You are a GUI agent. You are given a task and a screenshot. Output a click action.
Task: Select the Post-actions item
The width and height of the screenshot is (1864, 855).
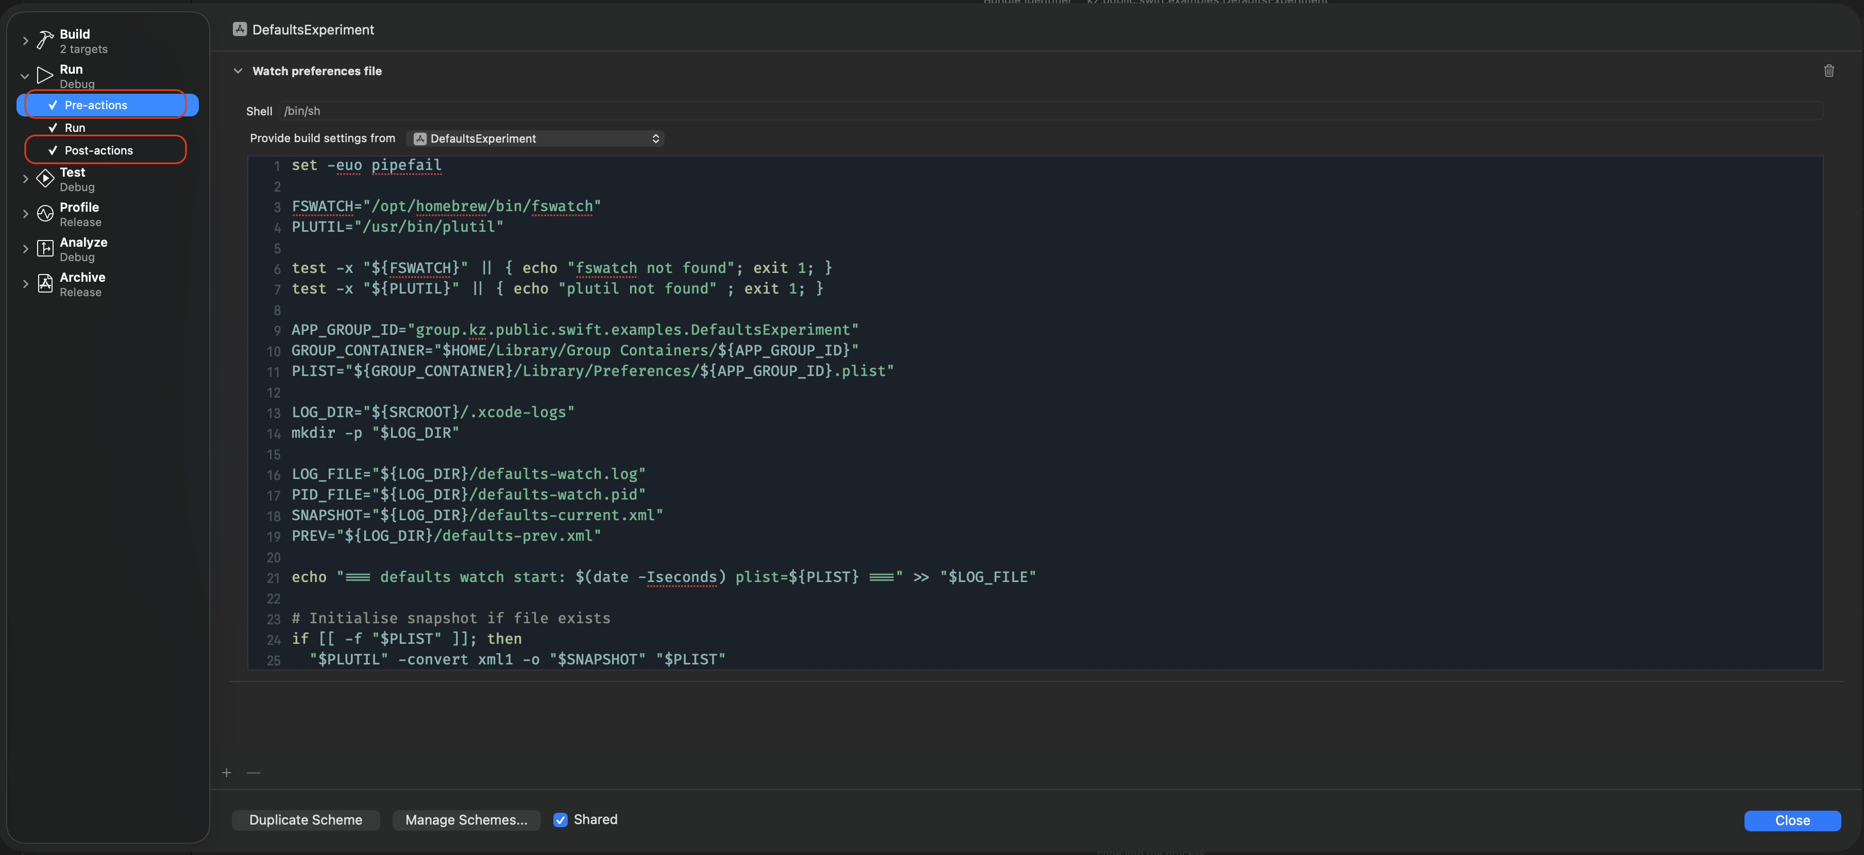coord(99,150)
